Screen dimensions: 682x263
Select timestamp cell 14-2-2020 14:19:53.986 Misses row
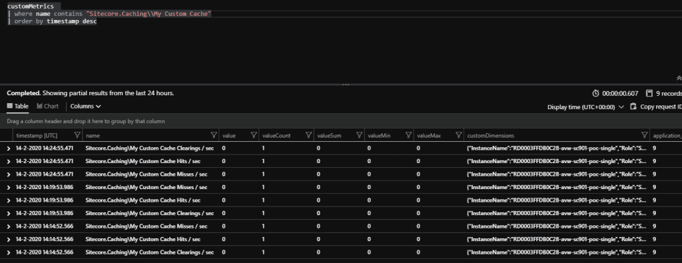pyautogui.click(x=45, y=187)
